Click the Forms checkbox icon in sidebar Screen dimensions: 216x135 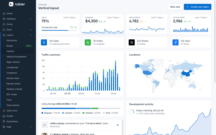(4, 24)
